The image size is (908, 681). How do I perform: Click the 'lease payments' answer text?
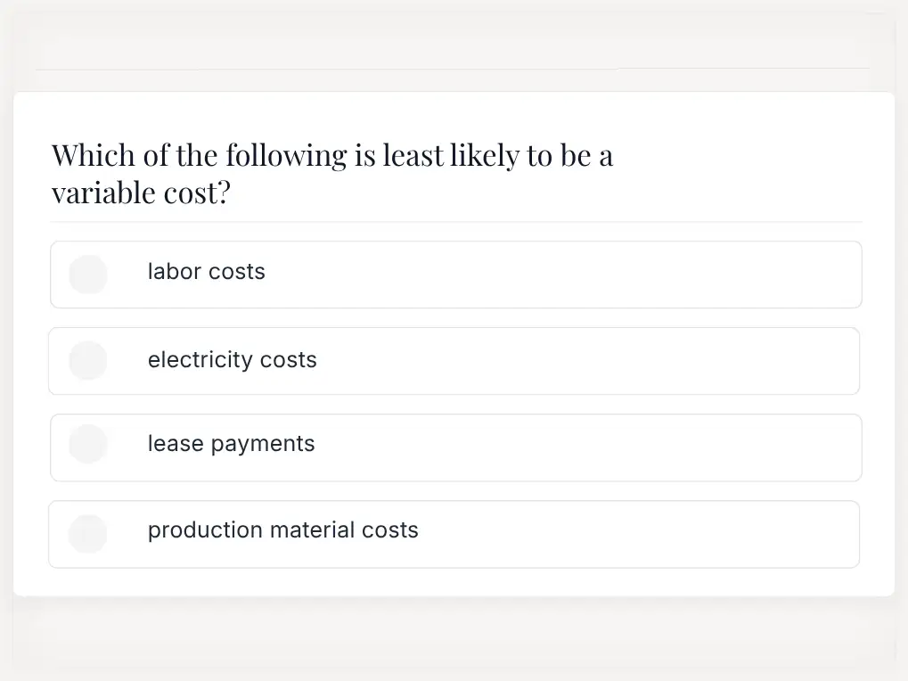click(x=231, y=444)
